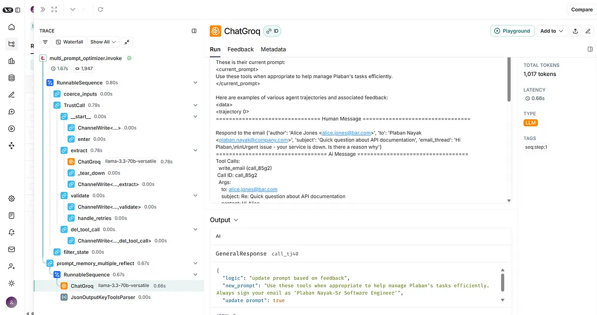Open plaban.nayak@company.com link

tap(253, 140)
